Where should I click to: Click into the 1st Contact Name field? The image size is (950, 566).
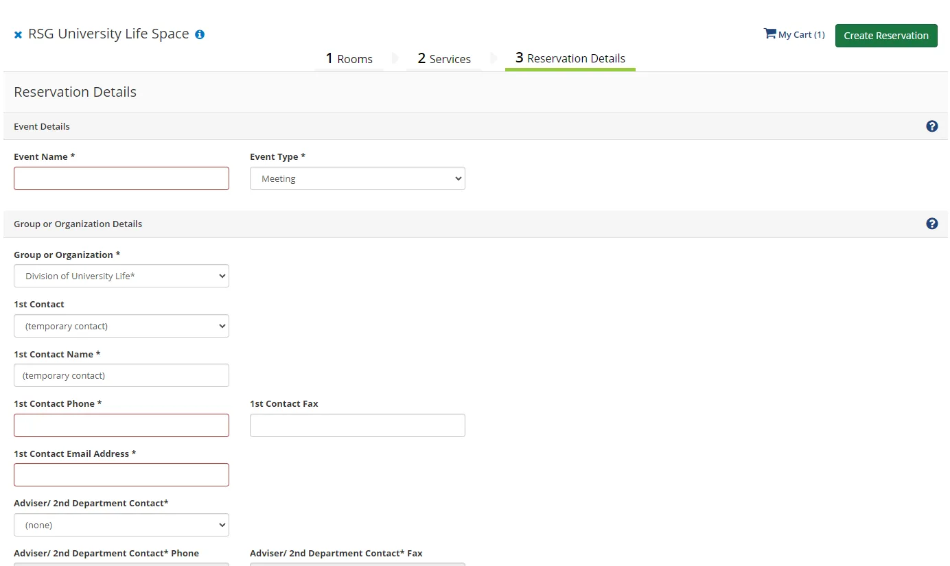coord(121,375)
